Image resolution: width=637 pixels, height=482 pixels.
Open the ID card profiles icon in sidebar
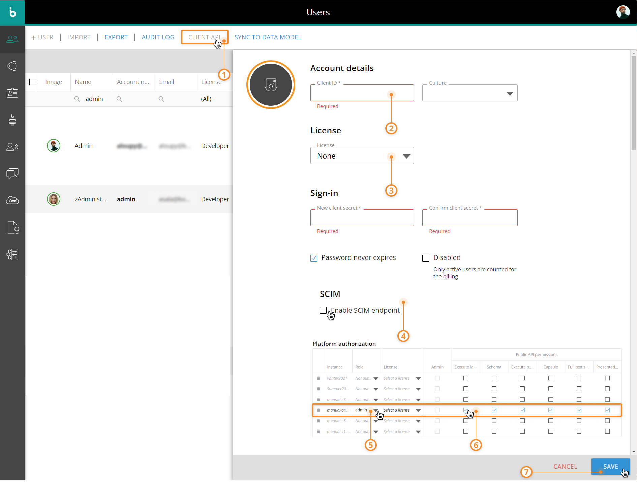point(12,93)
